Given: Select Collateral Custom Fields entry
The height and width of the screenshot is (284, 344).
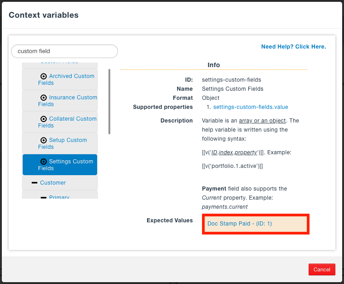Looking at the screenshot, I should coord(60,122).
